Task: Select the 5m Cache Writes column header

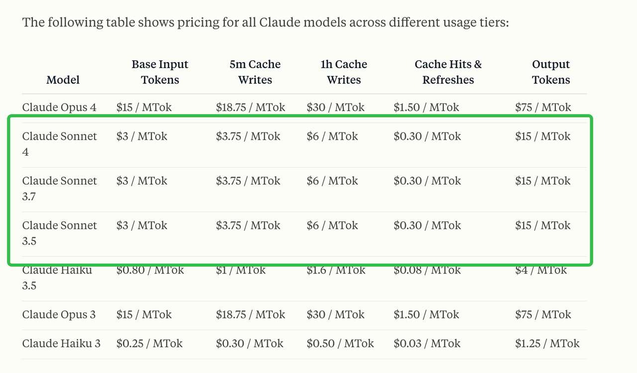Action: [255, 72]
